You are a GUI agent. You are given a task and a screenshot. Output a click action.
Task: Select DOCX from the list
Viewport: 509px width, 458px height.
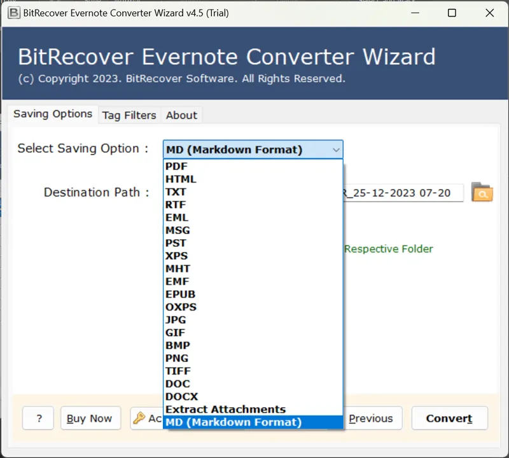point(253,397)
